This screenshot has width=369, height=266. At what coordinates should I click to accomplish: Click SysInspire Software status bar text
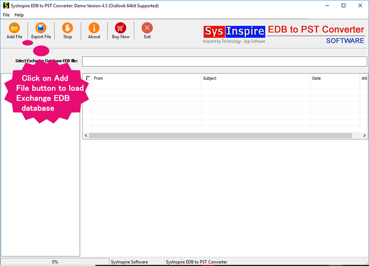(130, 262)
